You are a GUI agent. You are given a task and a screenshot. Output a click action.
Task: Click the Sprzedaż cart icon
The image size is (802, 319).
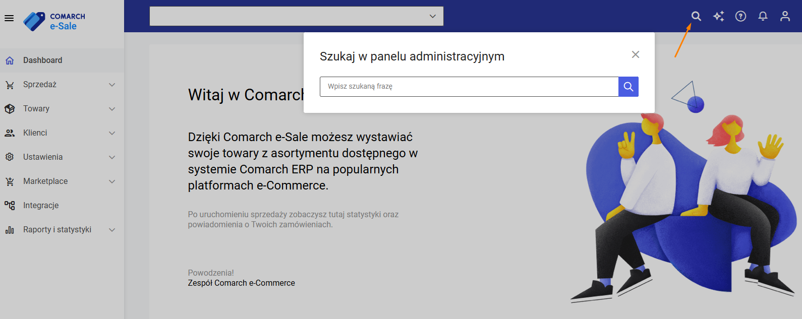pyautogui.click(x=10, y=85)
